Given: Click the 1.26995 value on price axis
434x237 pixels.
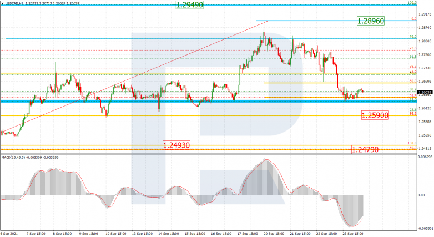Looking at the screenshot, I should click(426, 82).
